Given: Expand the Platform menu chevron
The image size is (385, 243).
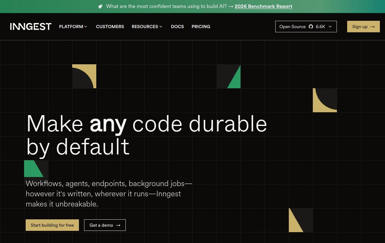Looking at the screenshot, I should coord(86,27).
